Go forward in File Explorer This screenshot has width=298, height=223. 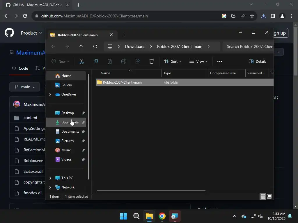67,46
